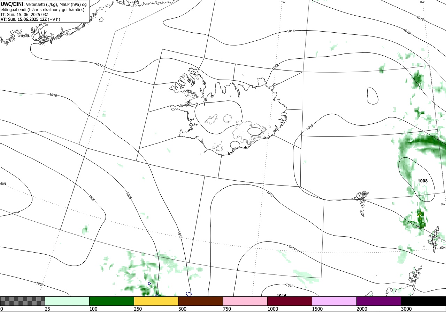Click the 1004 isobar label
The height and width of the screenshot is (312, 446).
[15, 213]
